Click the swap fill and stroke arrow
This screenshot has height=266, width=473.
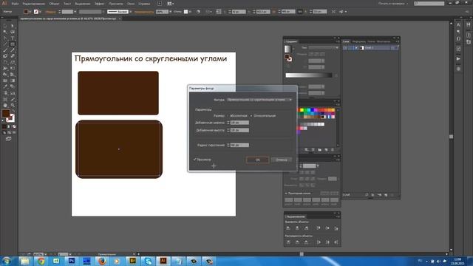tap(13, 112)
